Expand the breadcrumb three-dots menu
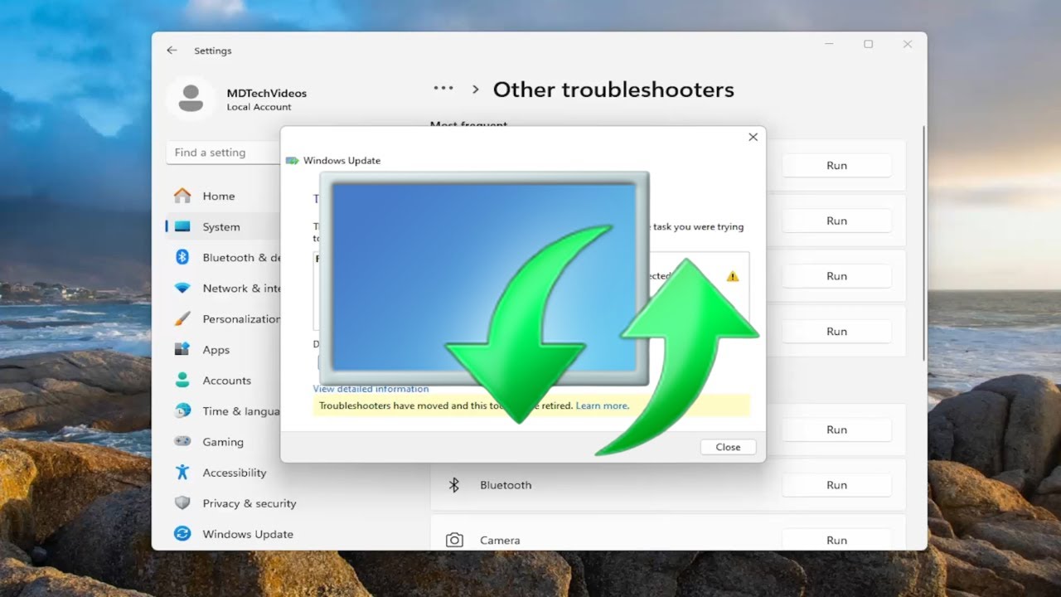Image resolution: width=1061 pixels, height=597 pixels. pyautogui.click(x=443, y=88)
